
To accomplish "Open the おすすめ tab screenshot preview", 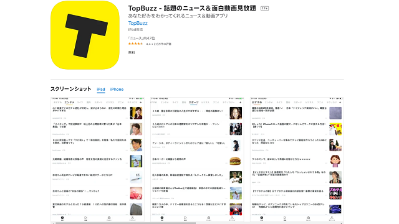I will pyautogui.click(x=297, y=159).
